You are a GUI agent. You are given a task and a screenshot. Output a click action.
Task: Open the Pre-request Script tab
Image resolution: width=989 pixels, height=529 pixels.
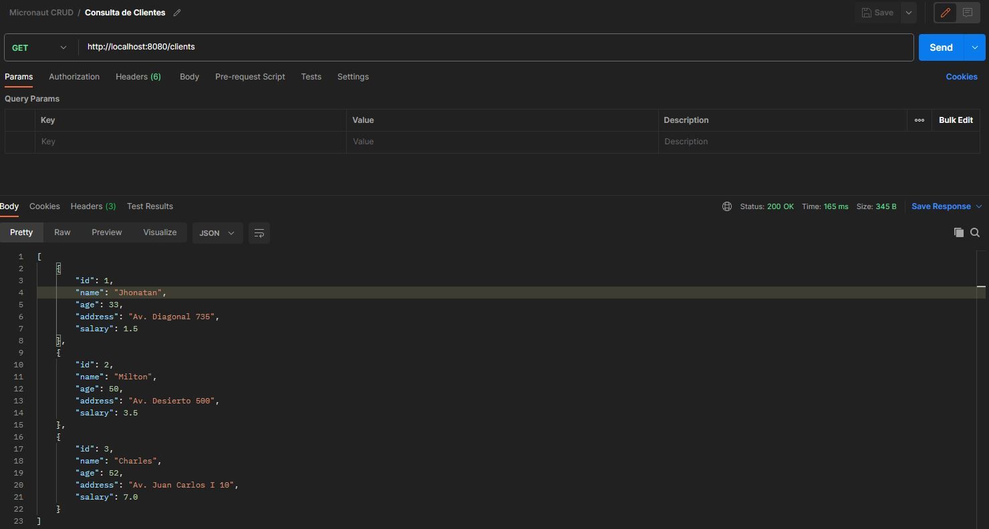[x=250, y=77]
